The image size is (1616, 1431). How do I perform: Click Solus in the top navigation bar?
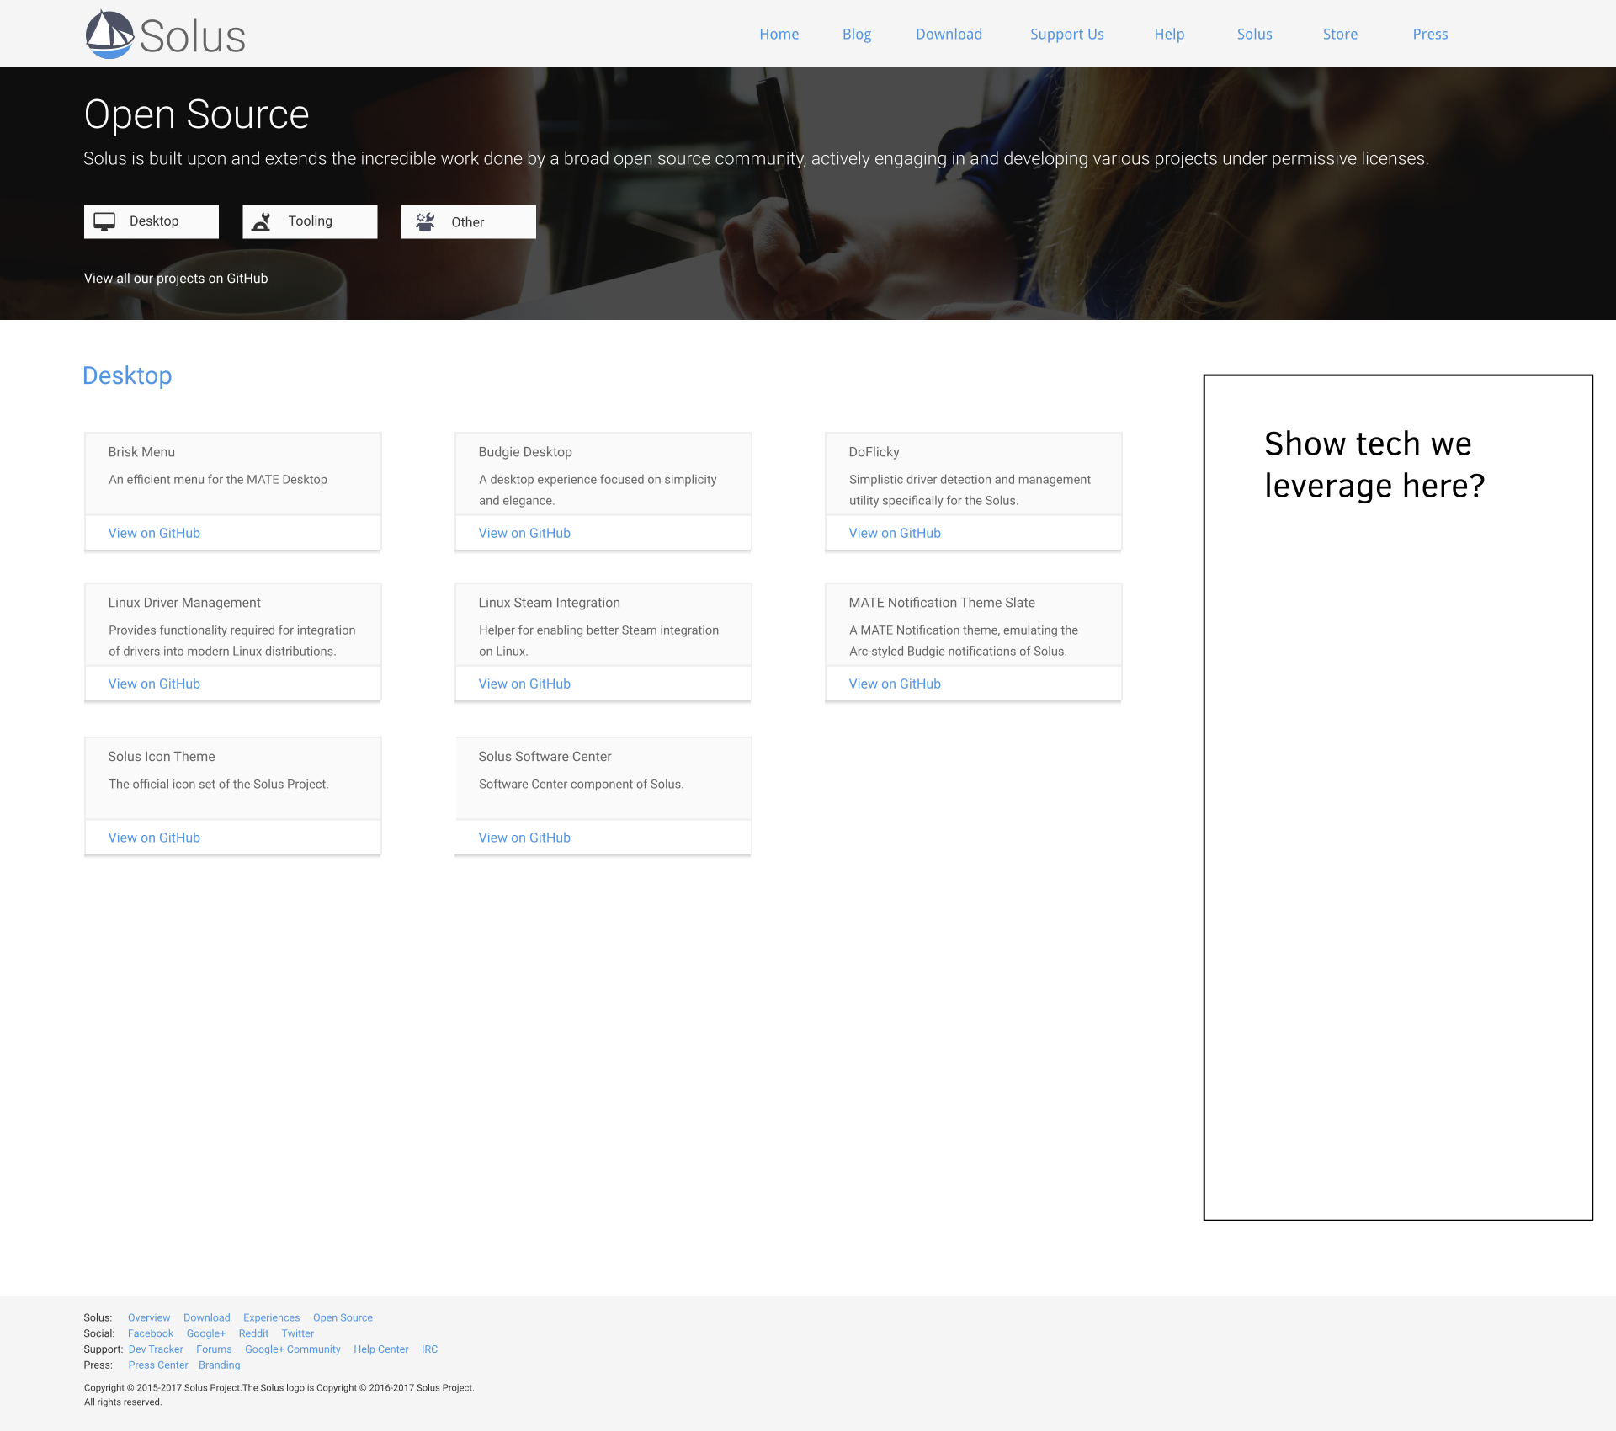coord(1255,35)
